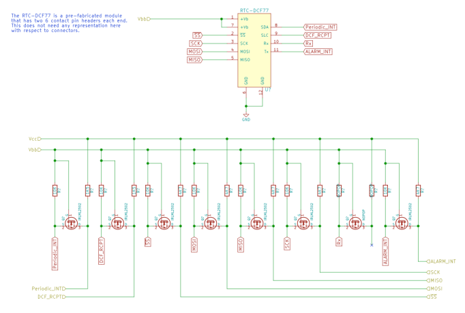The width and height of the screenshot is (465, 313).
Task: Select the RTC-DCF77 component title text
Action: (x=254, y=10)
